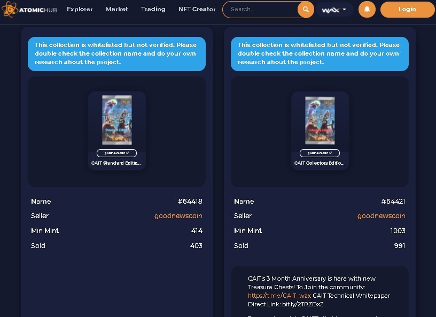
Task: Open the Trading menu
Action: coord(153,9)
